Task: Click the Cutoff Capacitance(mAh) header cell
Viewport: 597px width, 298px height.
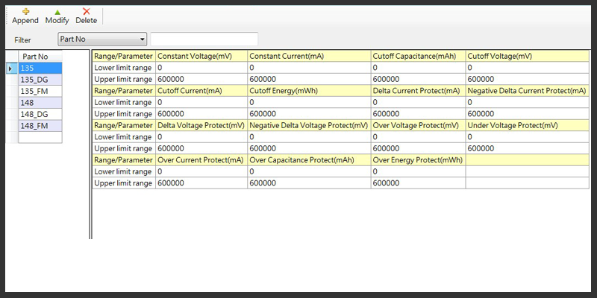Action: coord(418,56)
